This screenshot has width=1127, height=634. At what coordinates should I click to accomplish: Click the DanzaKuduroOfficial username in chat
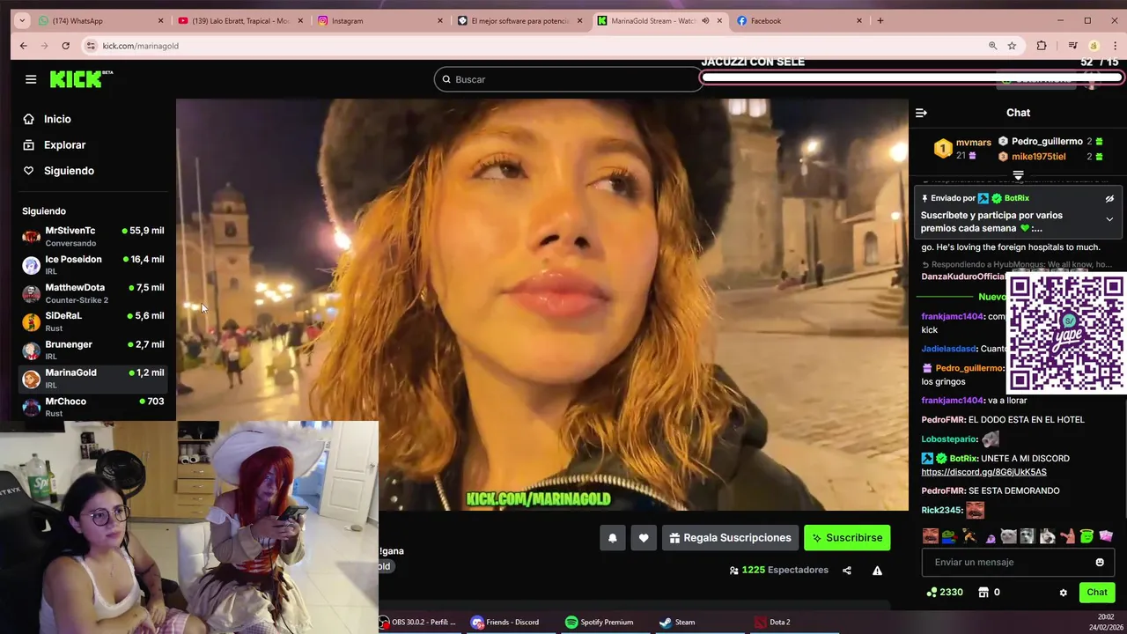963,276
